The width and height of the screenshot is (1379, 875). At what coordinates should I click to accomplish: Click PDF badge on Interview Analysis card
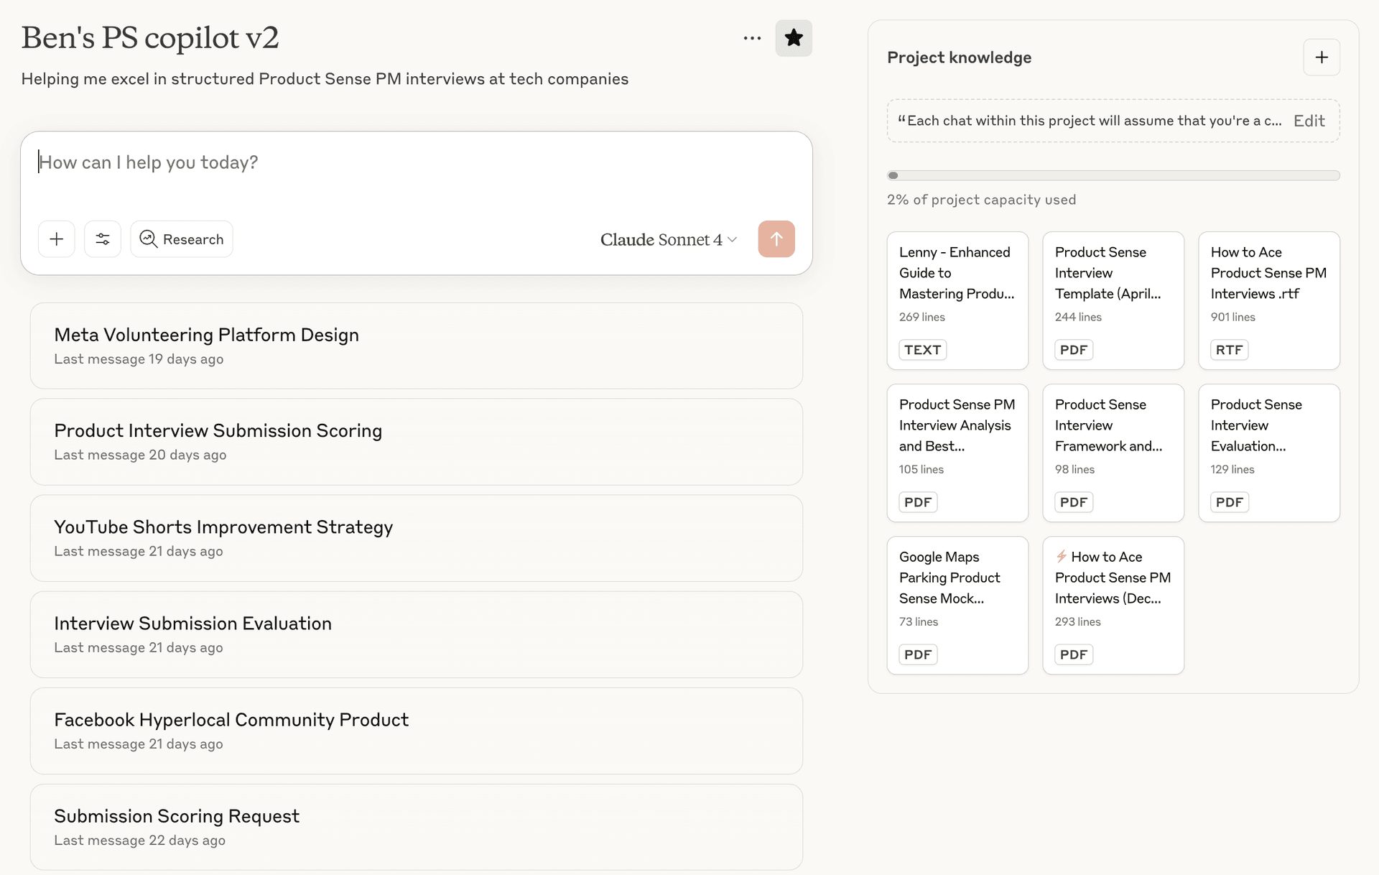tap(918, 502)
